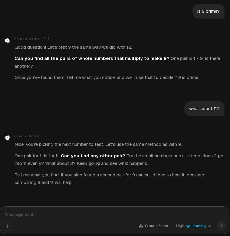Click the graduation cap Learning icon

coord(188,226)
